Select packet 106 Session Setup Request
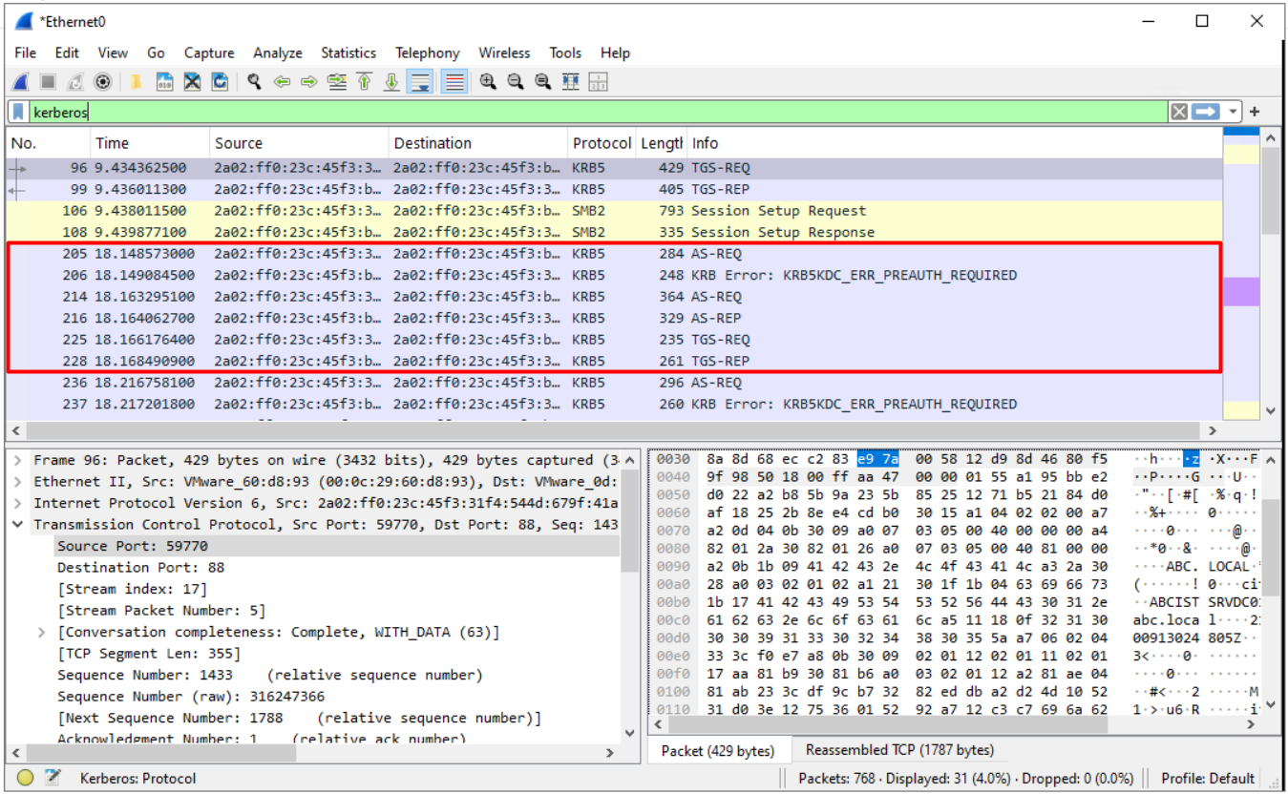This screenshot has height=794, width=1288. tap(614, 211)
